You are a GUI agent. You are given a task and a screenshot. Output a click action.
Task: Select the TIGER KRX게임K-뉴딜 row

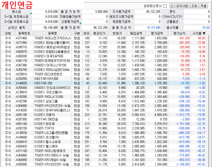104,160
